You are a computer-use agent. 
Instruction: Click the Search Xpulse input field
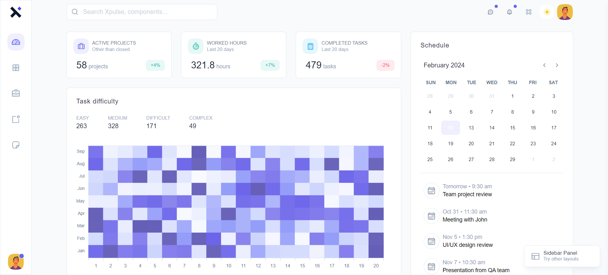coord(142,12)
